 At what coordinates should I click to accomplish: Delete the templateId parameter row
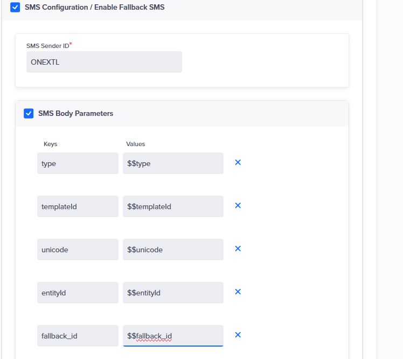238,205
